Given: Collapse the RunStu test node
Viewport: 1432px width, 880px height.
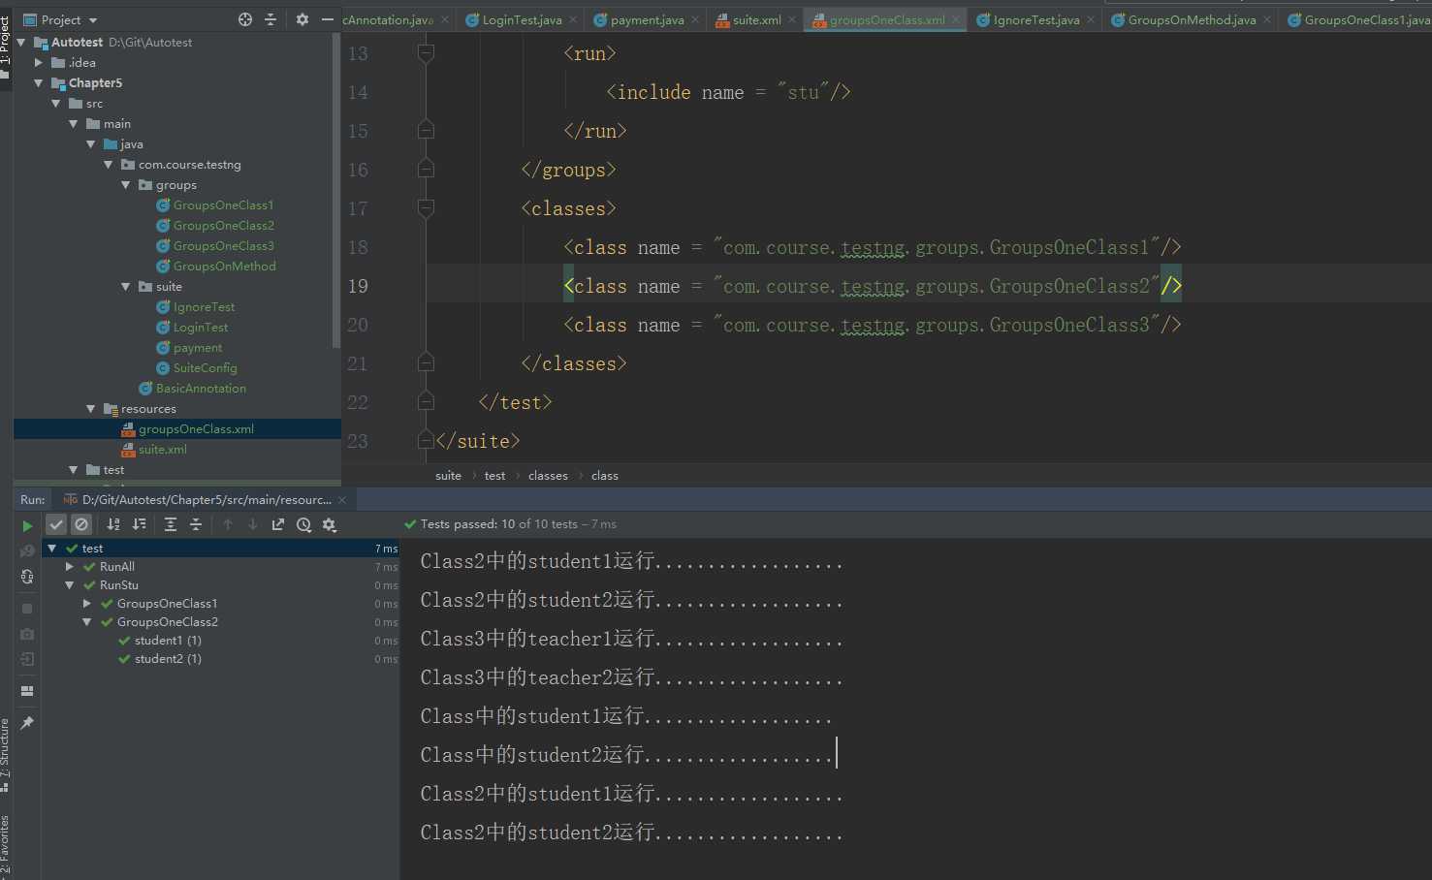Looking at the screenshot, I should (x=70, y=585).
